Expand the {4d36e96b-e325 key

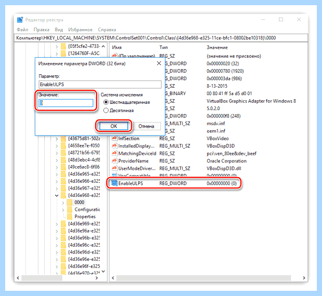(x=57, y=238)
